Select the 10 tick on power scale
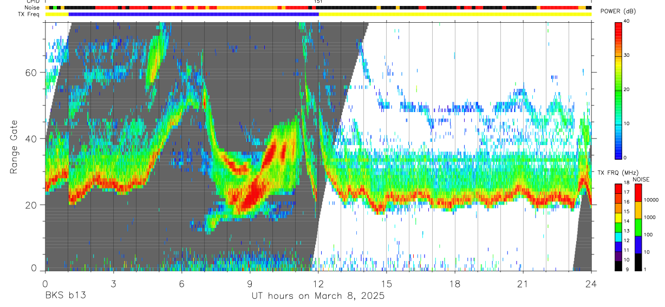Viewport: 665px width, 307px height. [627, 123]
